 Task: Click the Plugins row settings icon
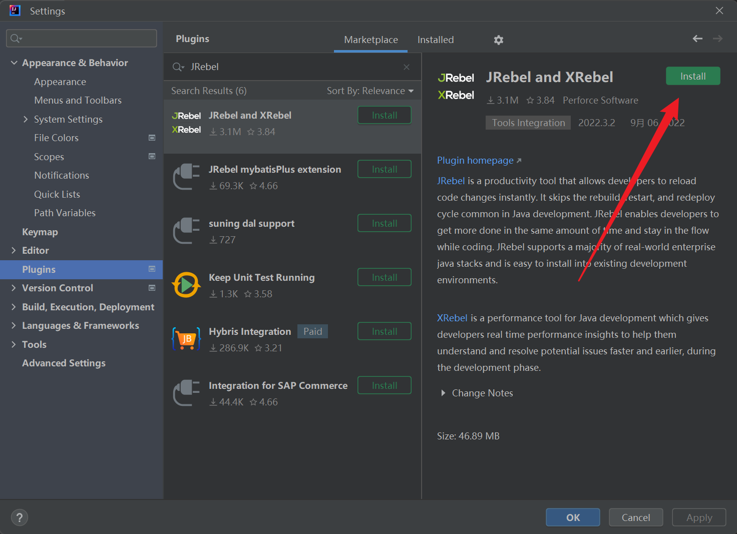click(152, 269)
